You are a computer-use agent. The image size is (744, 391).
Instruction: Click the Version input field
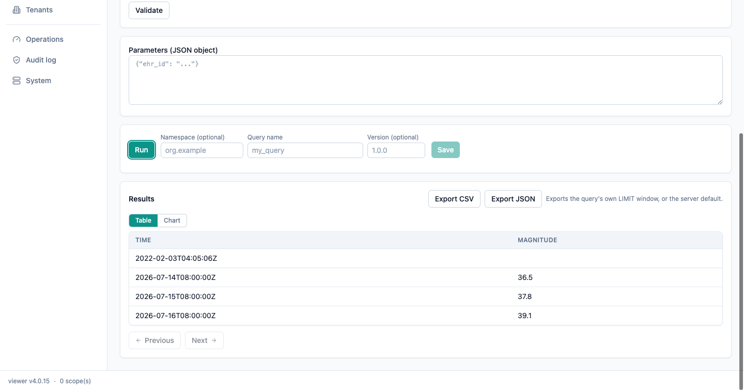(396, 150)
